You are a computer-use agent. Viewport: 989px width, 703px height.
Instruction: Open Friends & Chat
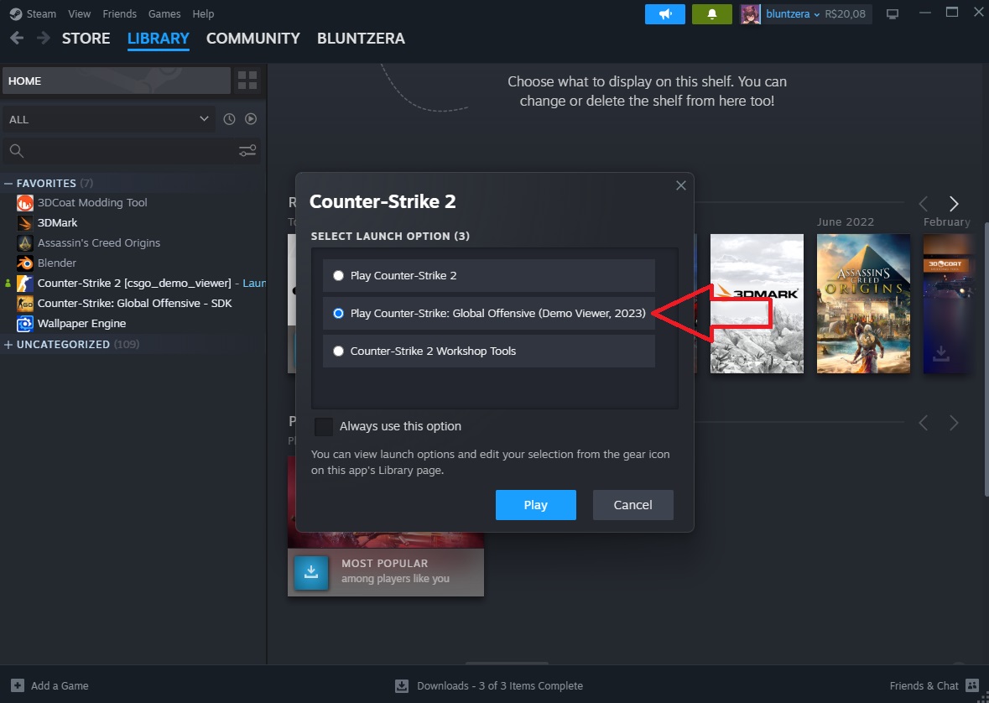coord(934,686)
